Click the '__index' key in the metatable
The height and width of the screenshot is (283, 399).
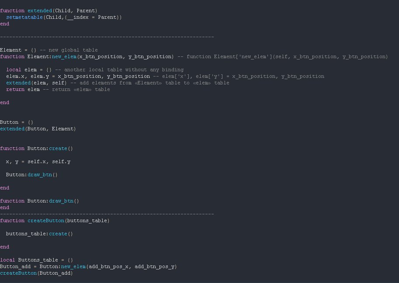click(78, 17)
